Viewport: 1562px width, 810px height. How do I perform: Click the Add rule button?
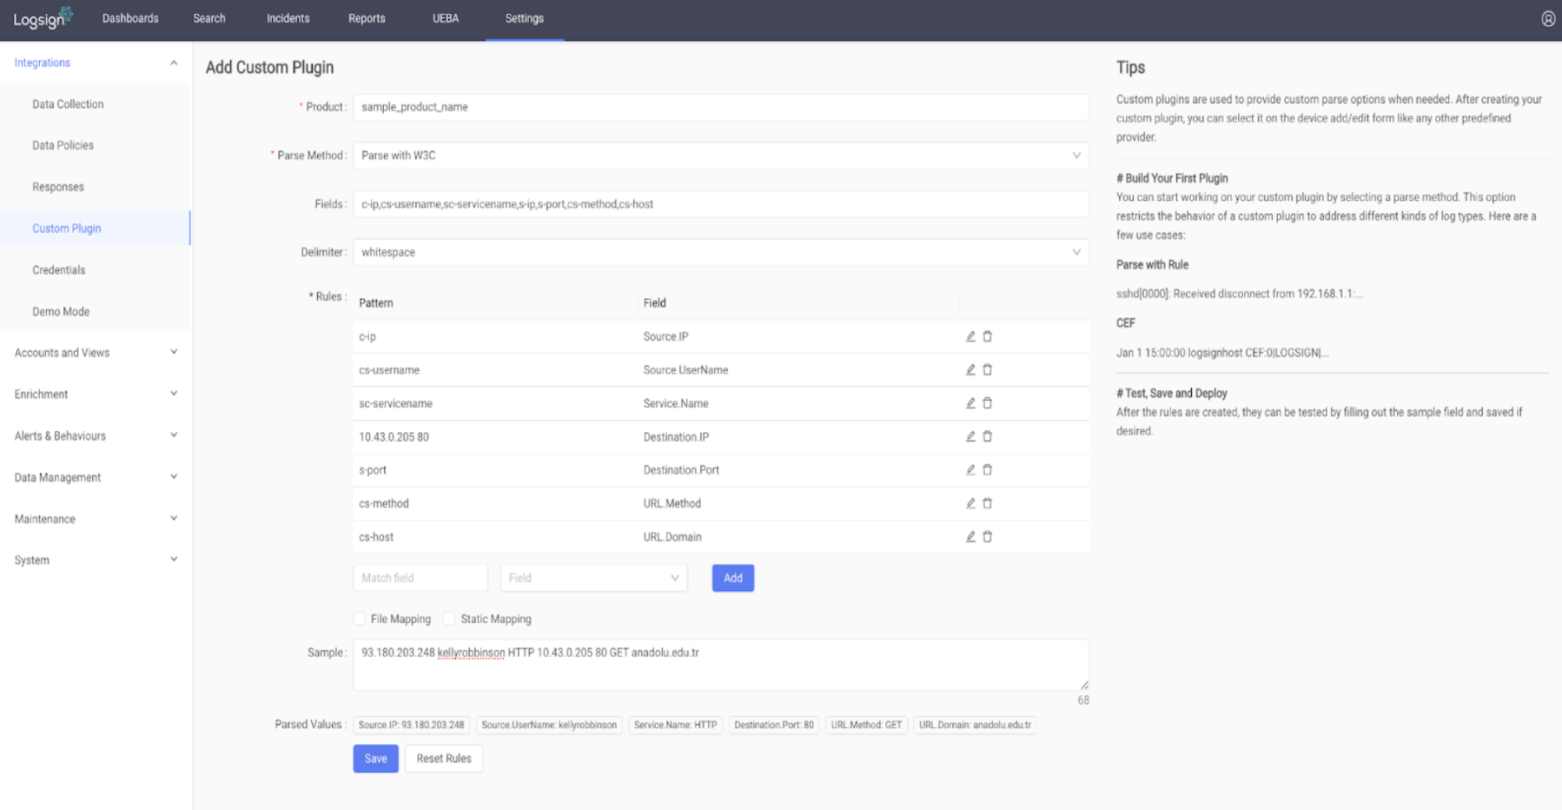pos(733,578)
